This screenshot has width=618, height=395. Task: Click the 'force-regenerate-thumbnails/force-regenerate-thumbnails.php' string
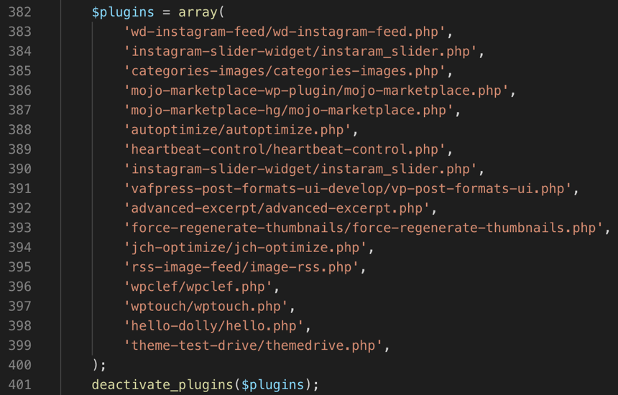point(364,228)
